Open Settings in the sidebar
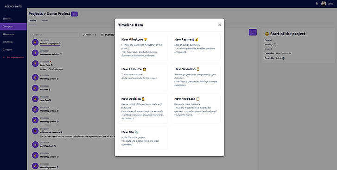 click(13, 42)
